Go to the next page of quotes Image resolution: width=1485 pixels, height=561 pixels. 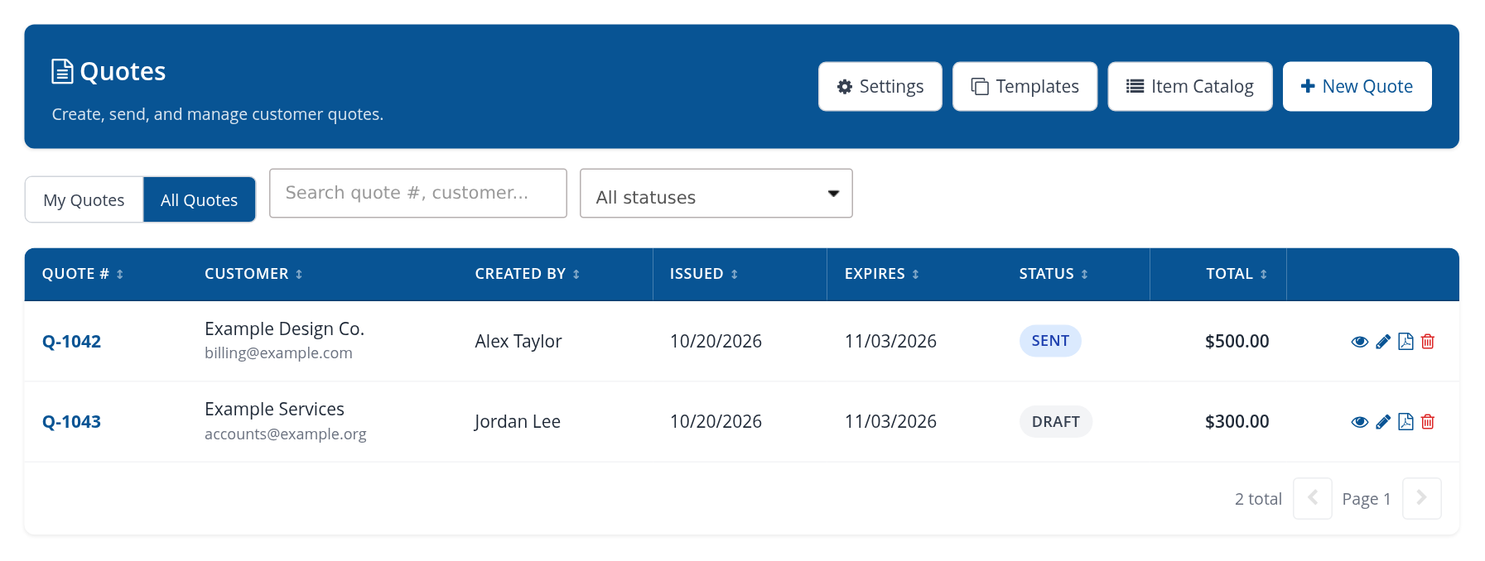(x=1421, y=498)
